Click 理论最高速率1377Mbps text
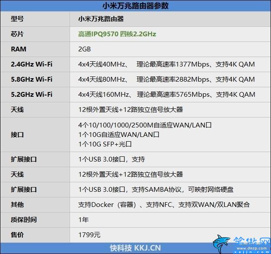Image resolution: width=271 pixels, height=254 pixels. [173, 64]
